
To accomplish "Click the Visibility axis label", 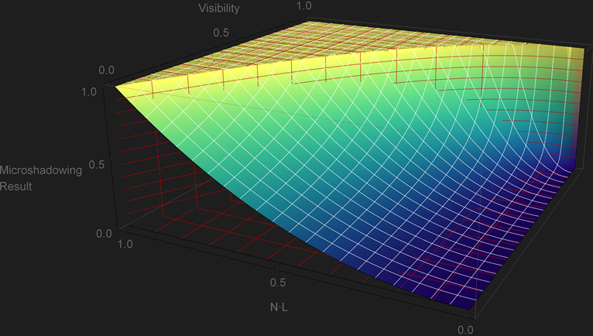I will tap(218, 9).
